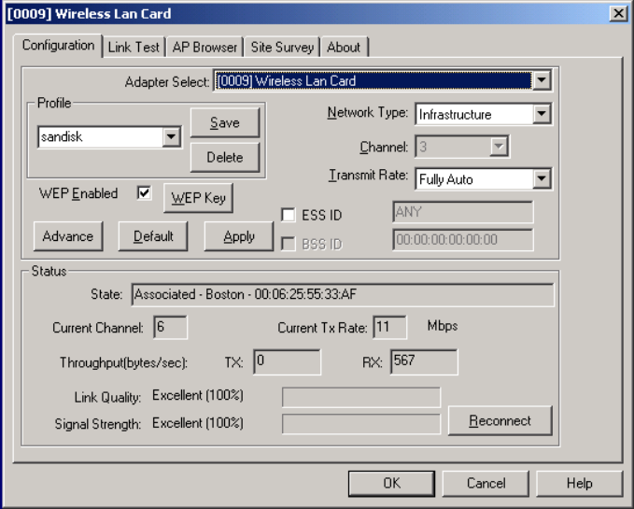Open the AP Browser tab
634x509 pixels.
204,47
